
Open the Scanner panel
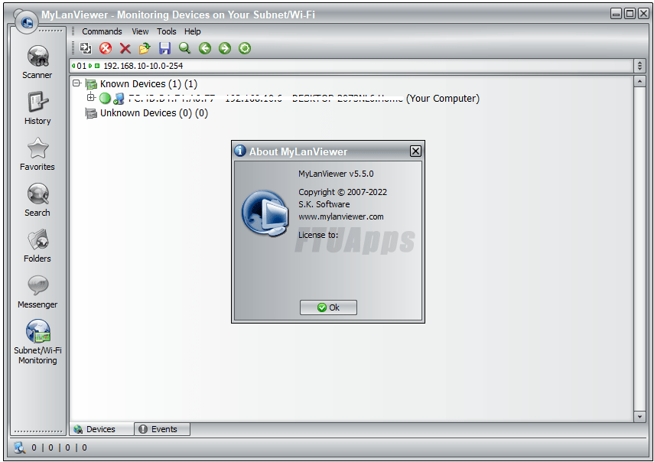37,62
